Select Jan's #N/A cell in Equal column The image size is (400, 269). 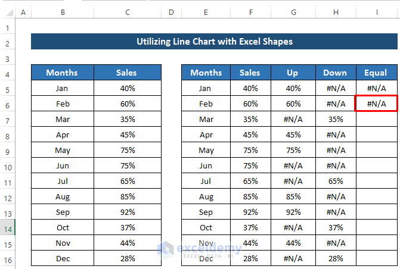tap(376, 88)
